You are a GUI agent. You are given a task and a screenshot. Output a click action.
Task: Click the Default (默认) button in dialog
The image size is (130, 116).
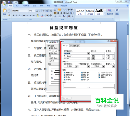pyautogui.click(x=66, y=98)
